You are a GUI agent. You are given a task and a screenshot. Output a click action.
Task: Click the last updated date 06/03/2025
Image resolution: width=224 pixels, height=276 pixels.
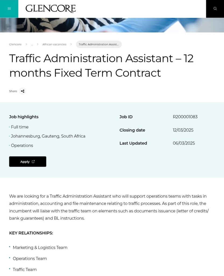(184, 143)
